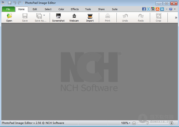This screenshot has width=179, height=127.
Task: Minimize the PhotoPad window
Action: click(x=159, y=3)
